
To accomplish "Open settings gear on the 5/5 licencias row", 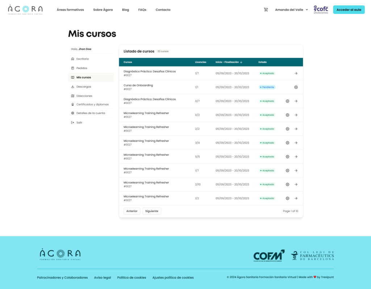I will pos(287,157).
